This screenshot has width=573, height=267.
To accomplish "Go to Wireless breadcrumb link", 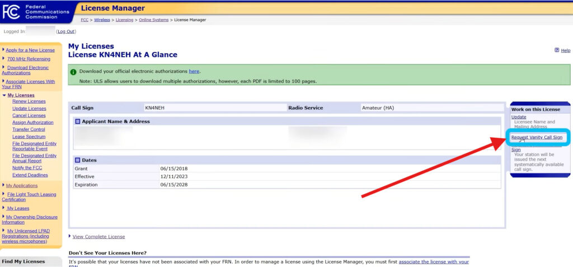I will 102,20.
